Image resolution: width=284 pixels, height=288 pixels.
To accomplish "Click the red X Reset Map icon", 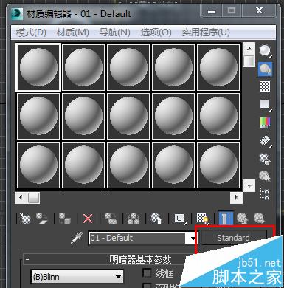I will tap(88, 219).
